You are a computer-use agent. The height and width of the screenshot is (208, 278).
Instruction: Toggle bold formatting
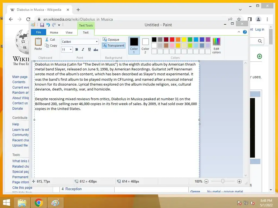coord(77,50)
